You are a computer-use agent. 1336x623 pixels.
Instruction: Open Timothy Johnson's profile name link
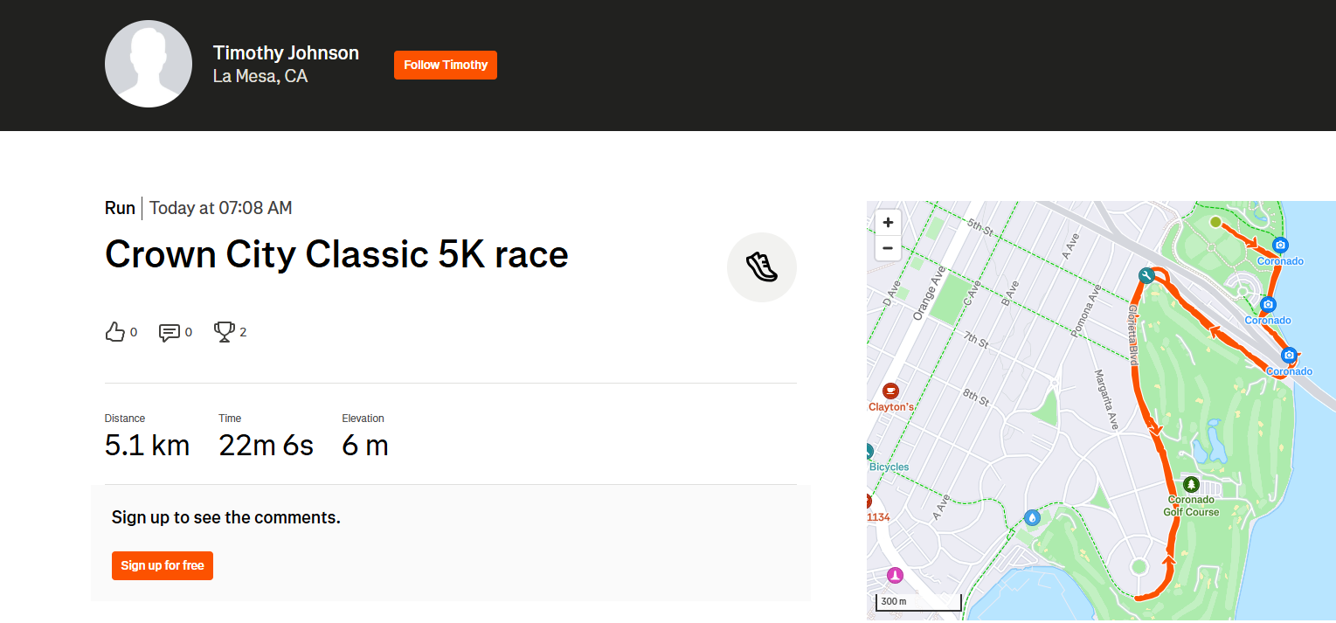286,53
